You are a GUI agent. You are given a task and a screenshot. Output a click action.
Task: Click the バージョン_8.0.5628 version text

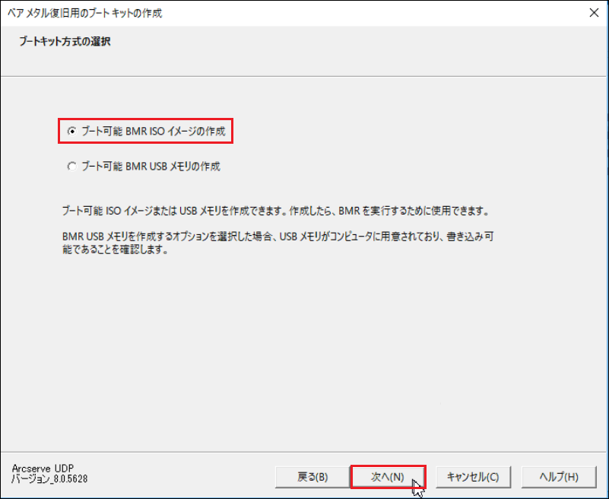point(49,478)
